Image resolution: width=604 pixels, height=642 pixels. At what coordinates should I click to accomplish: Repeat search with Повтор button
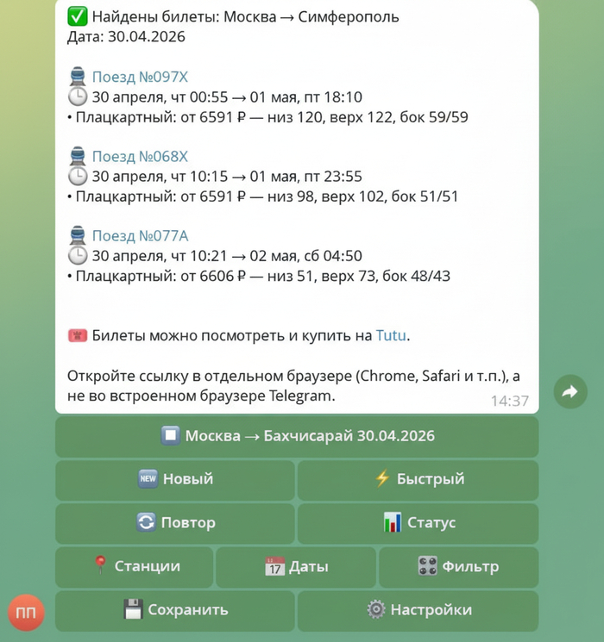click(x=175, y=523)
